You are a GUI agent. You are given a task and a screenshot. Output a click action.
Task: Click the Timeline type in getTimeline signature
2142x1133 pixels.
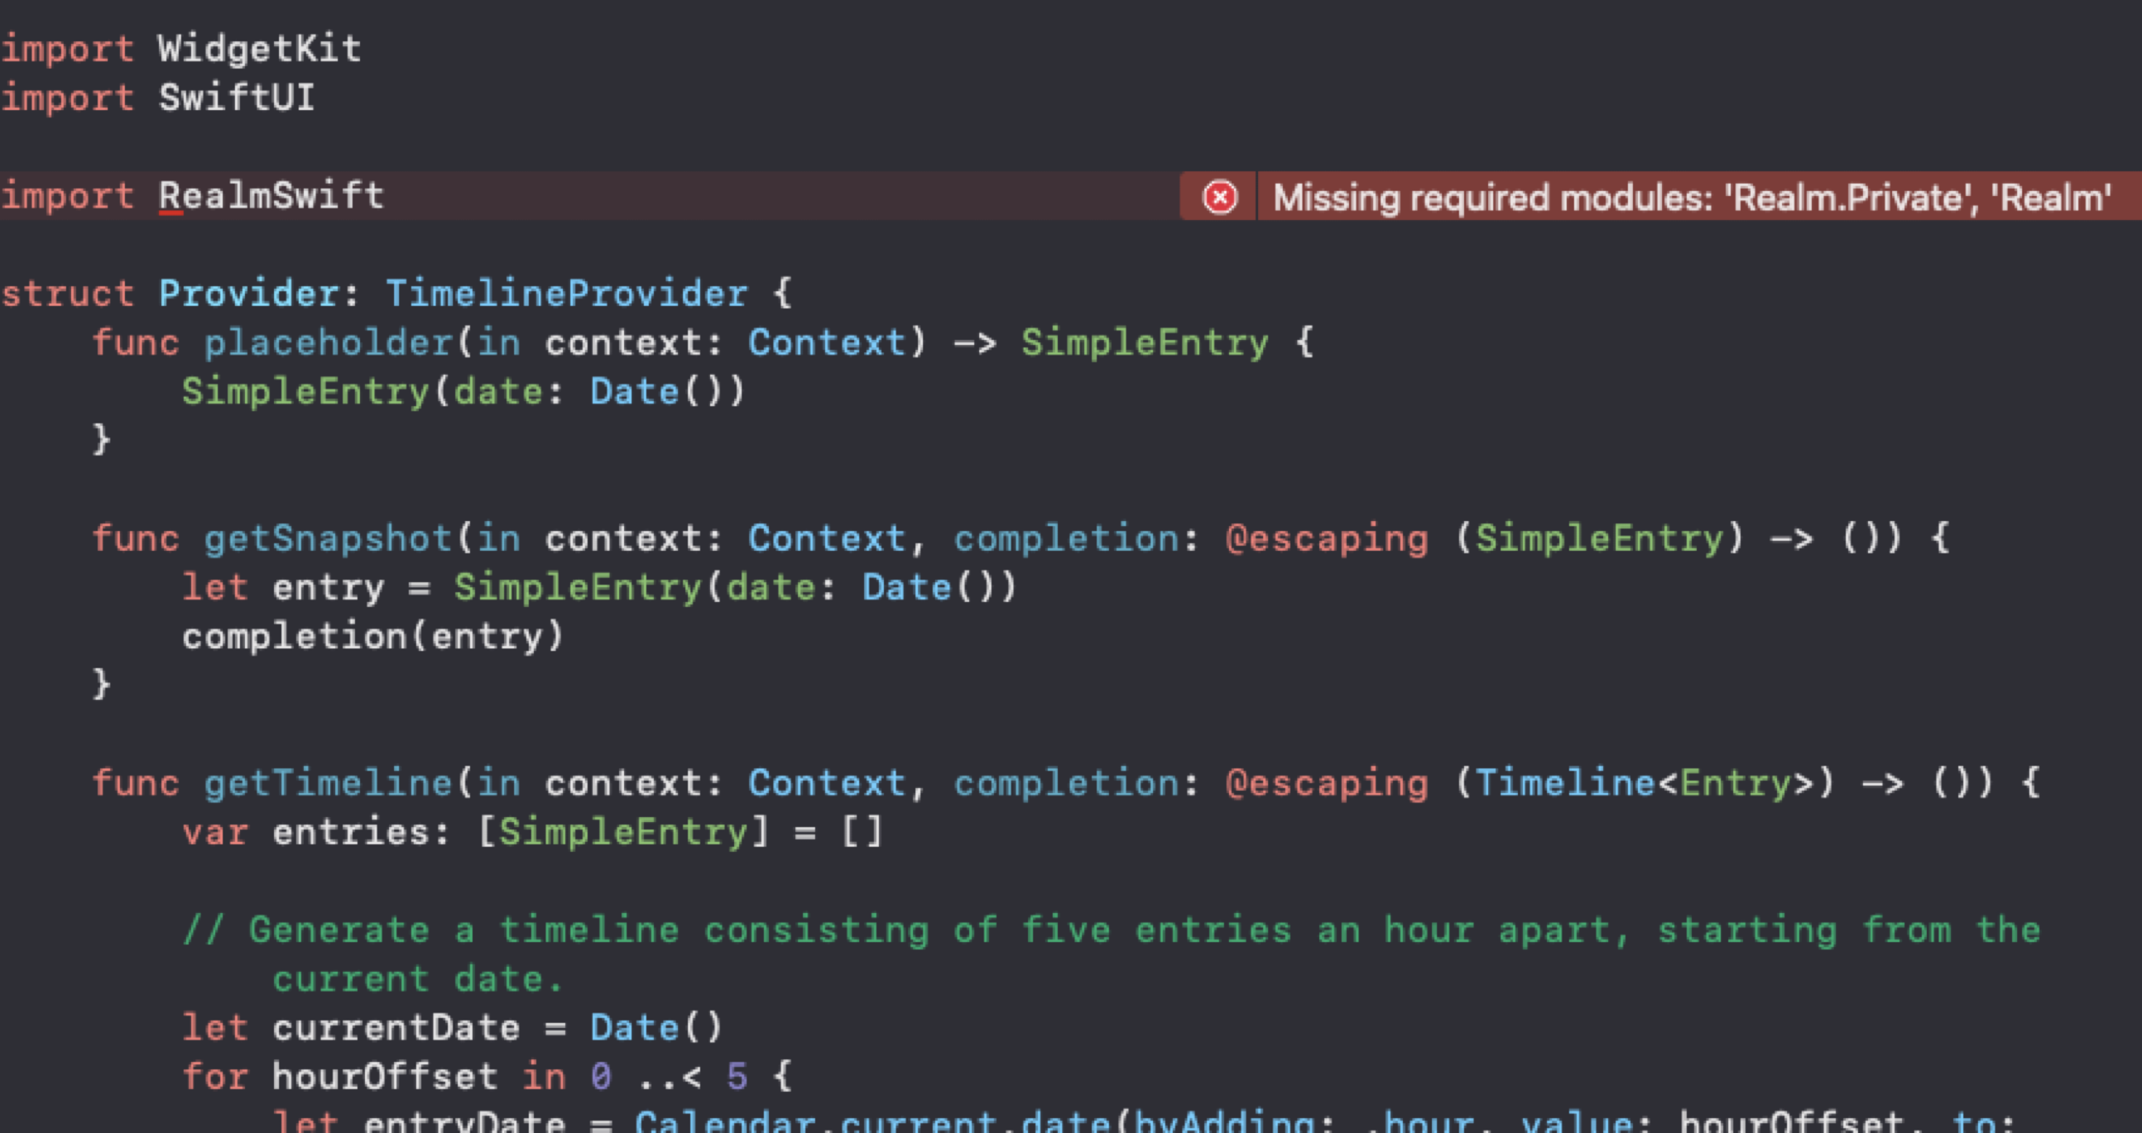pos(1564,783)
